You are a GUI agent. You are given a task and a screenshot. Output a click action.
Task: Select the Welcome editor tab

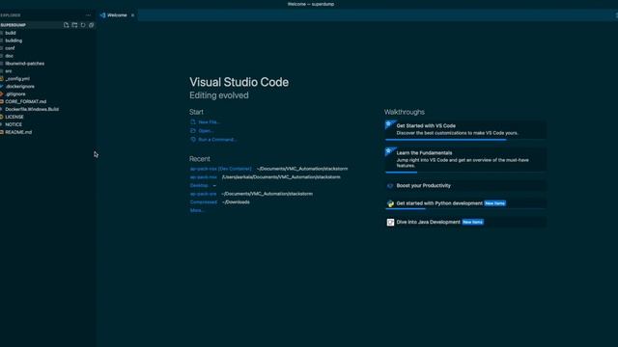click(117, 15)
